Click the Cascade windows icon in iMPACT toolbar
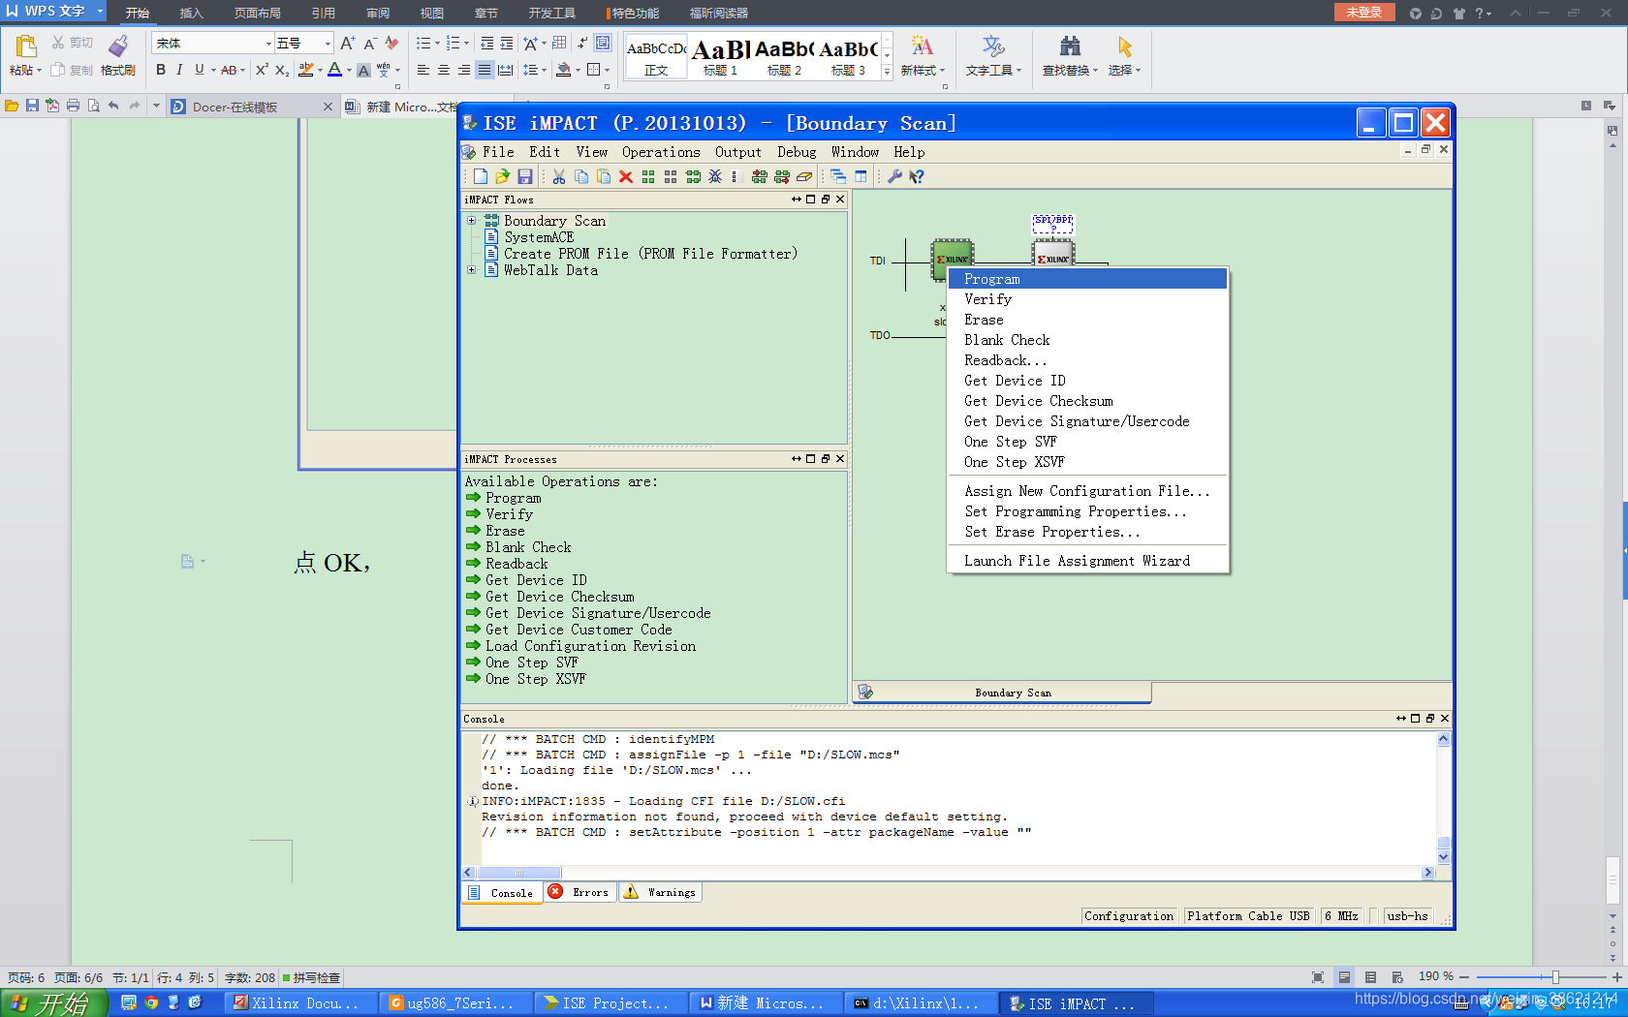 pos(838,176)
